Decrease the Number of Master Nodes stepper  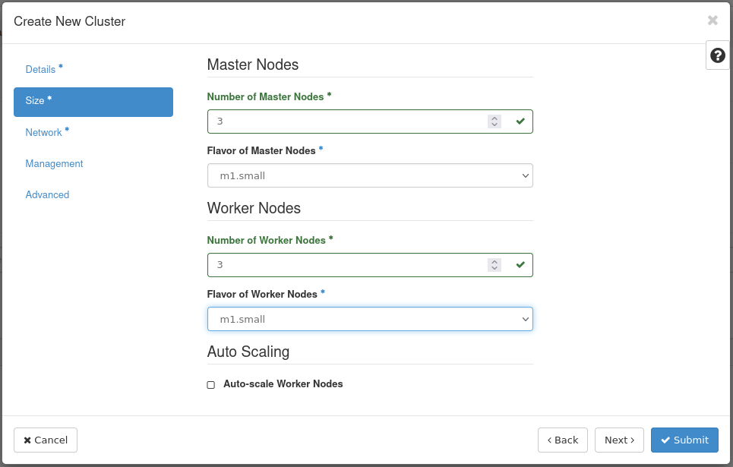tap(494, 125)
